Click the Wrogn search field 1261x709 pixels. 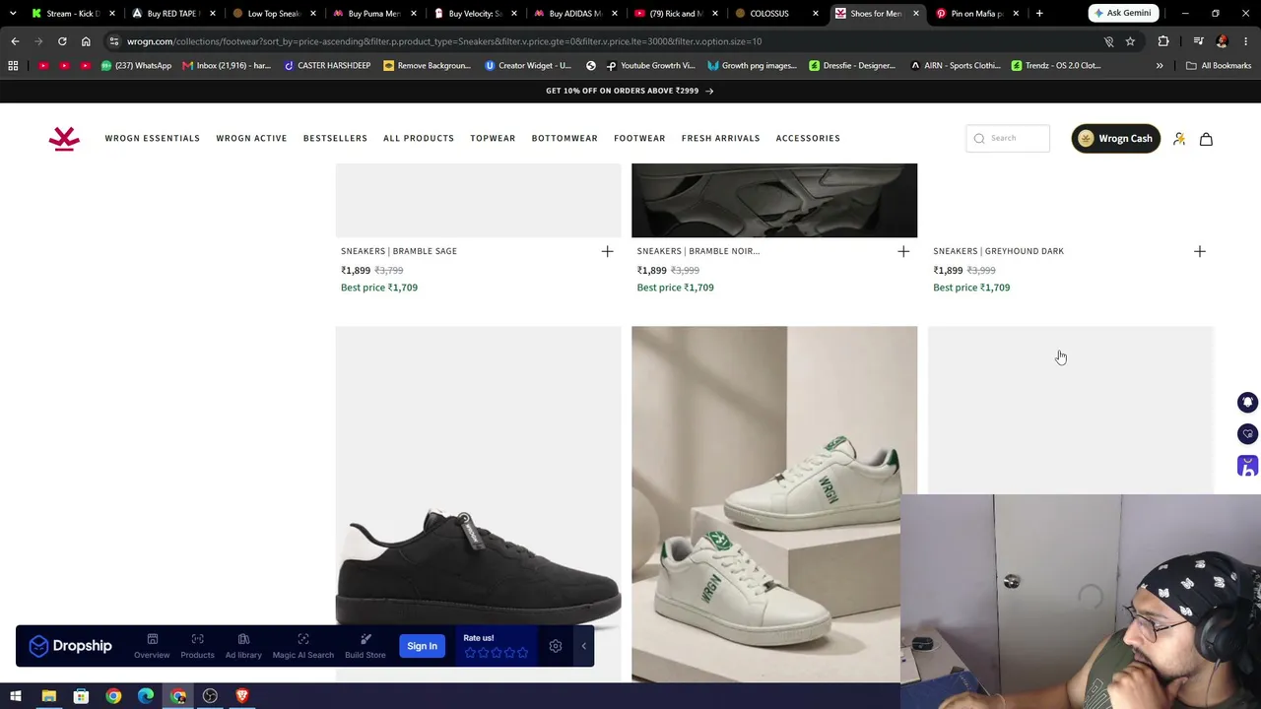(x=1008, y=138)
